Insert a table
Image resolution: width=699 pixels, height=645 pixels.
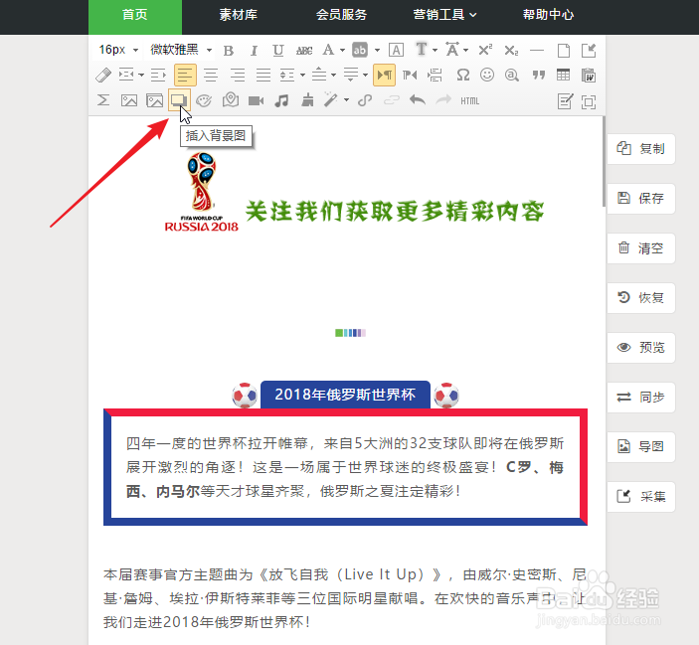[x=563, y=75]
